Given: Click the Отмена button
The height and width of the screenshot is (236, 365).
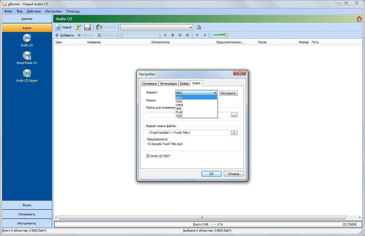Looking at the screenshot, I should click(x=233, y=174).
